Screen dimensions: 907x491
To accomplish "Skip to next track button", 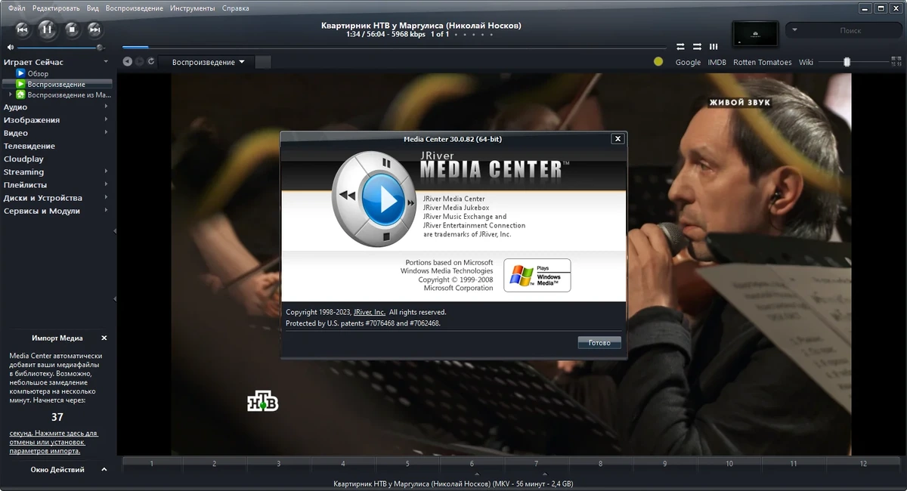I will 94,29.
